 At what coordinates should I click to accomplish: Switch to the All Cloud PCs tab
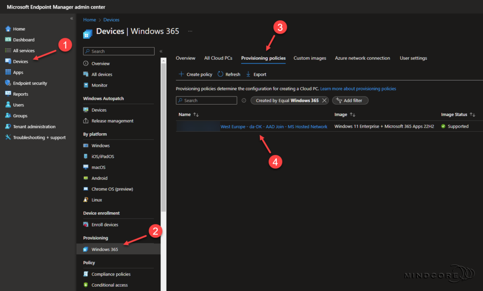[x=218, y=58]
